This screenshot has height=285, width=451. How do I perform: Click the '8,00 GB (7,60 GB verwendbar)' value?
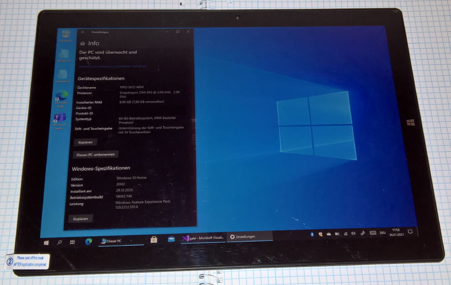[x=142, y=102]
